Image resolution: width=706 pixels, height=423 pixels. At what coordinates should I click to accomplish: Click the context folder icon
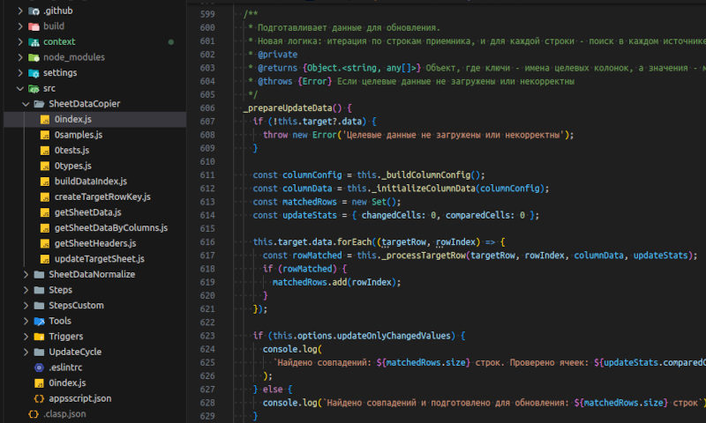[x=34, y=41]
